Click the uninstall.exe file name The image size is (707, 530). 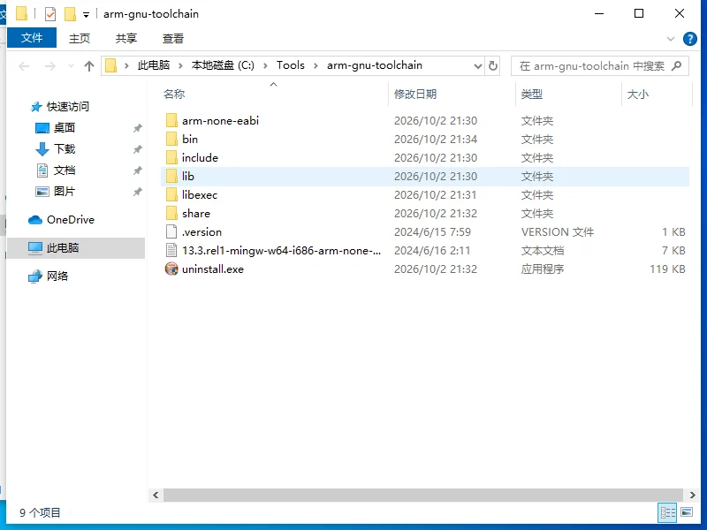coord(213,269)
